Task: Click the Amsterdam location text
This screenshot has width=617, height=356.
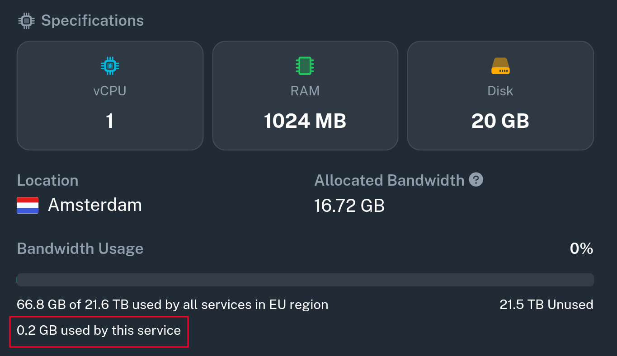Action: (95, 205)
